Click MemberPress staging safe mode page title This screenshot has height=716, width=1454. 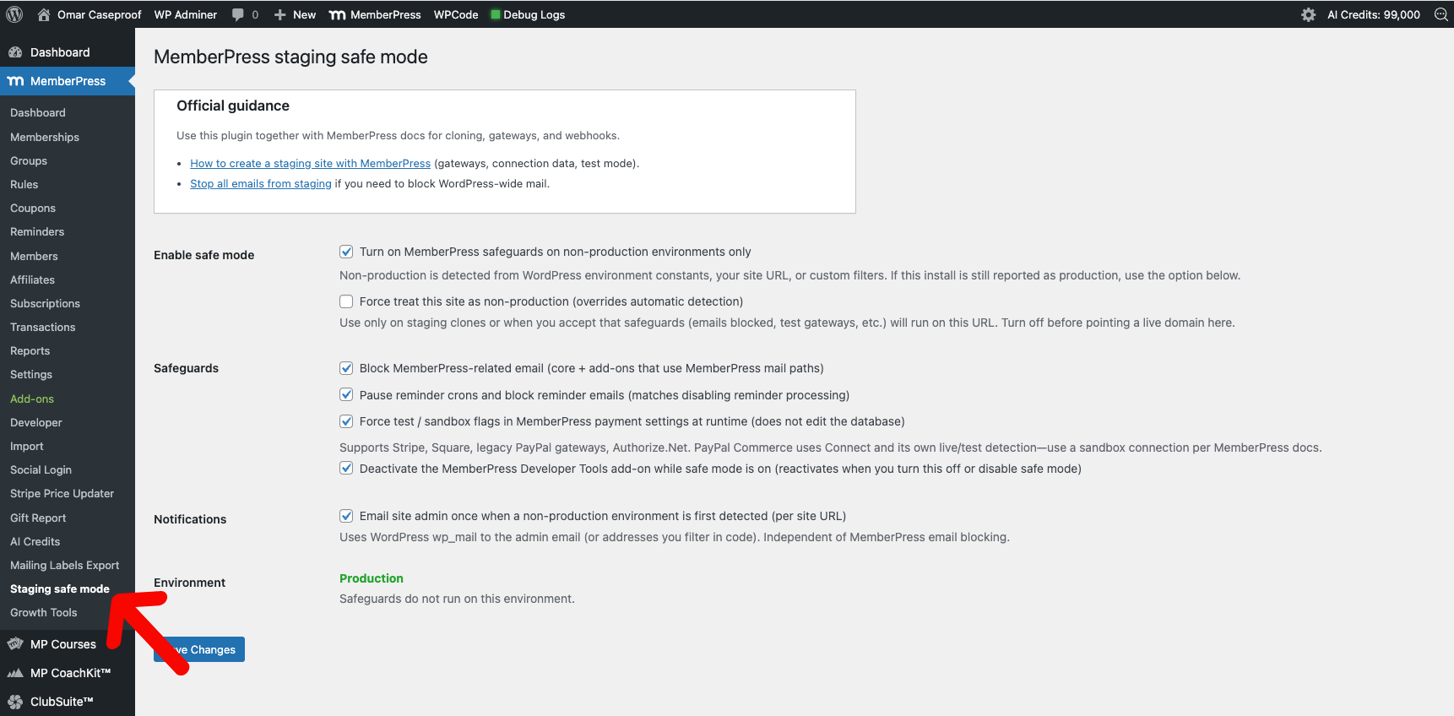click(x=290, y=57)
